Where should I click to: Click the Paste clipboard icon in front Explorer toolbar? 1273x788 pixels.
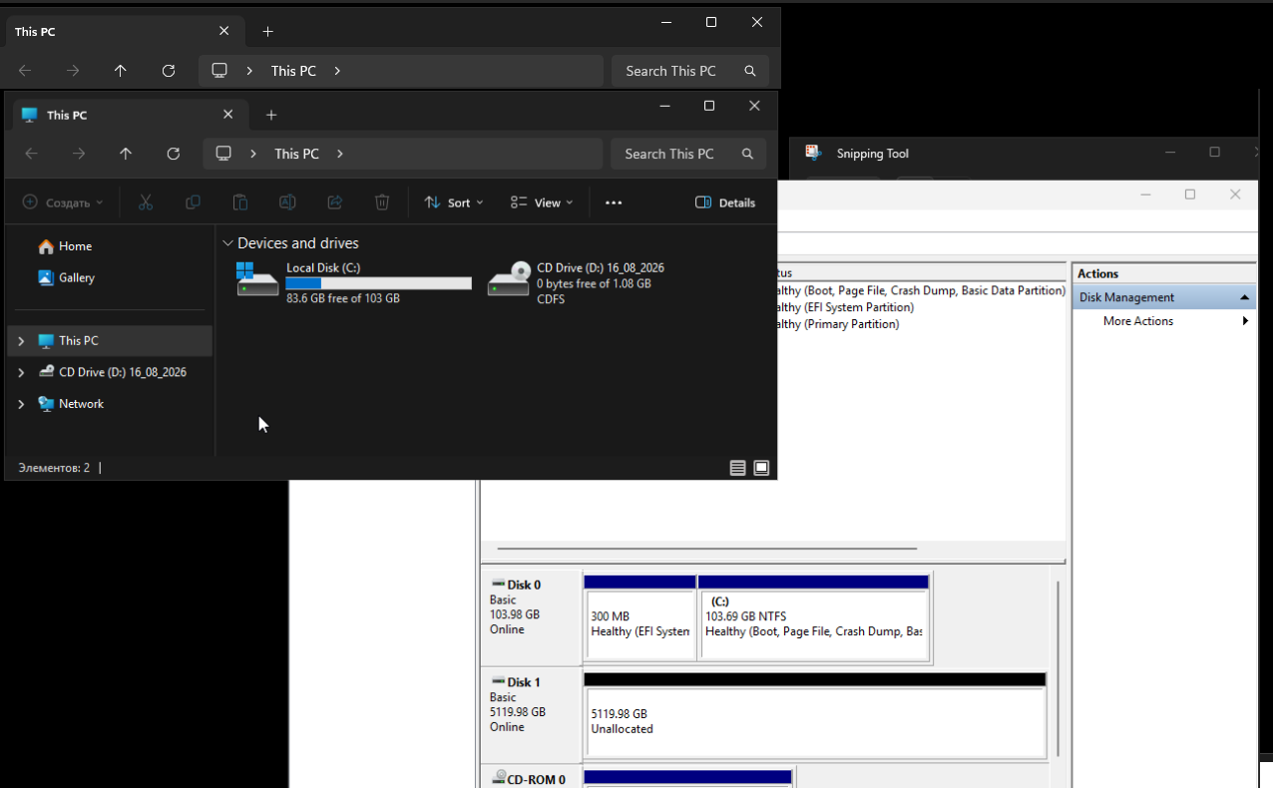point(240,202)
